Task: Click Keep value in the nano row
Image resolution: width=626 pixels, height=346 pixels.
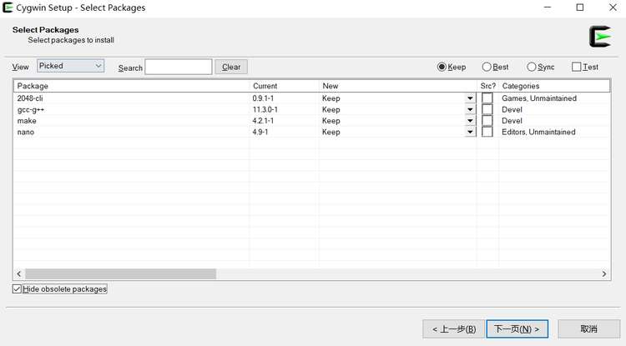Action: [x=331, y=132]
